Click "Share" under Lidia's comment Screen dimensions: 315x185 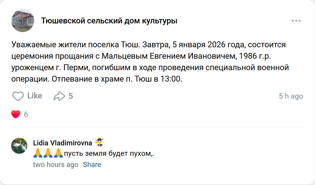click(92, 165)
